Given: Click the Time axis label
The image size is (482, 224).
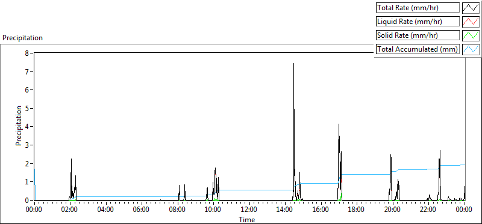Looking at the screenshot, I should pyautogui.click(x=247, y=219).
